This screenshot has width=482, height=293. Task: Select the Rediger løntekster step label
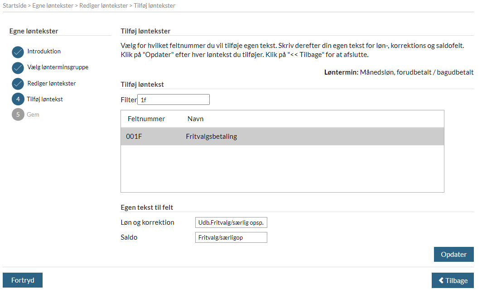[x=51, y=84]
